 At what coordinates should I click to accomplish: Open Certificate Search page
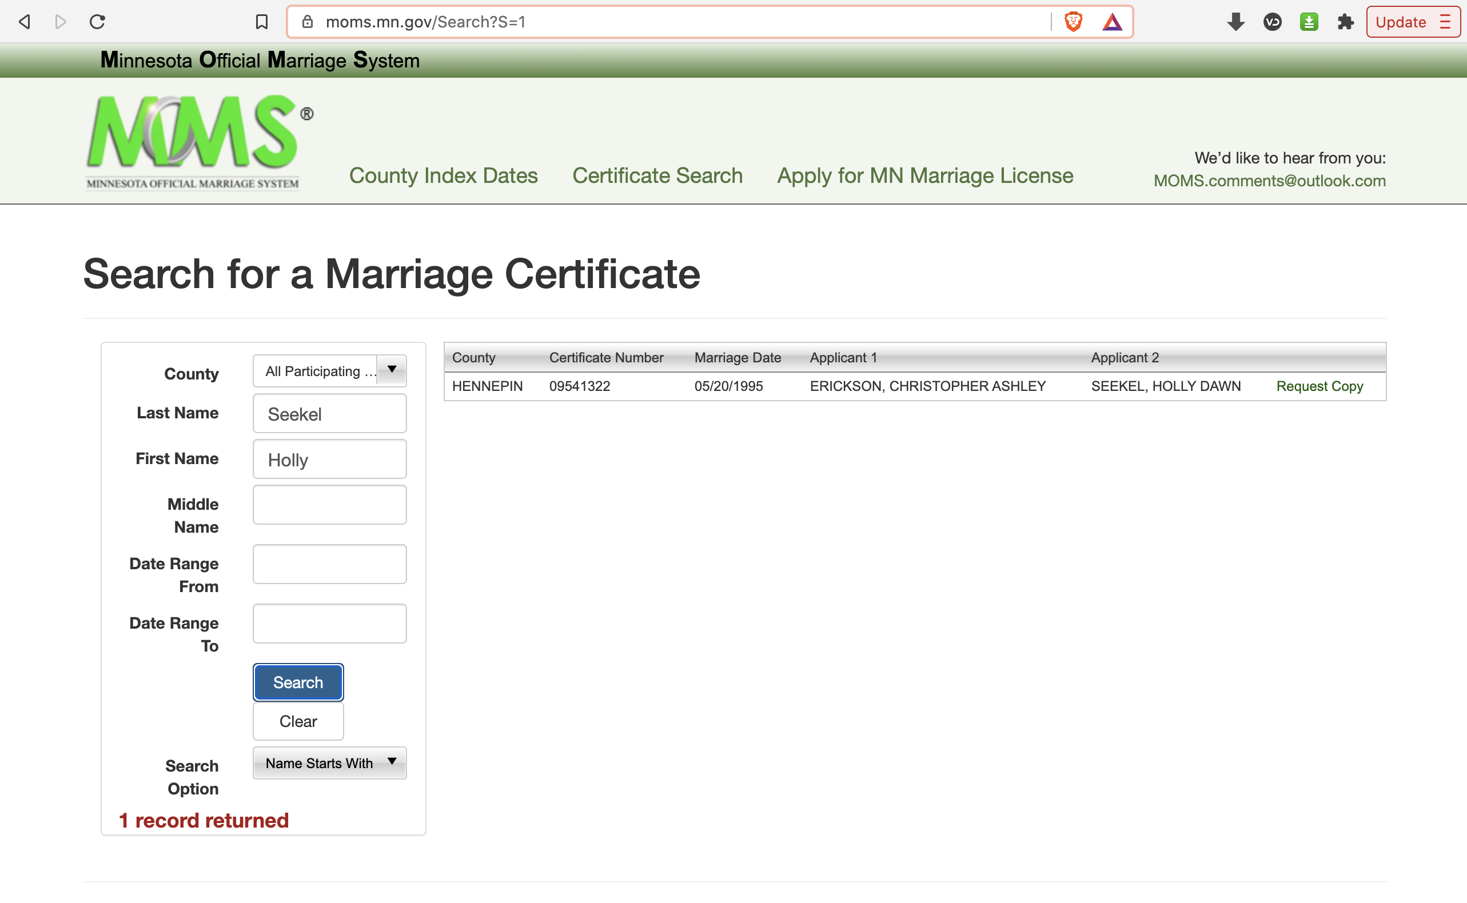[657, 175]
